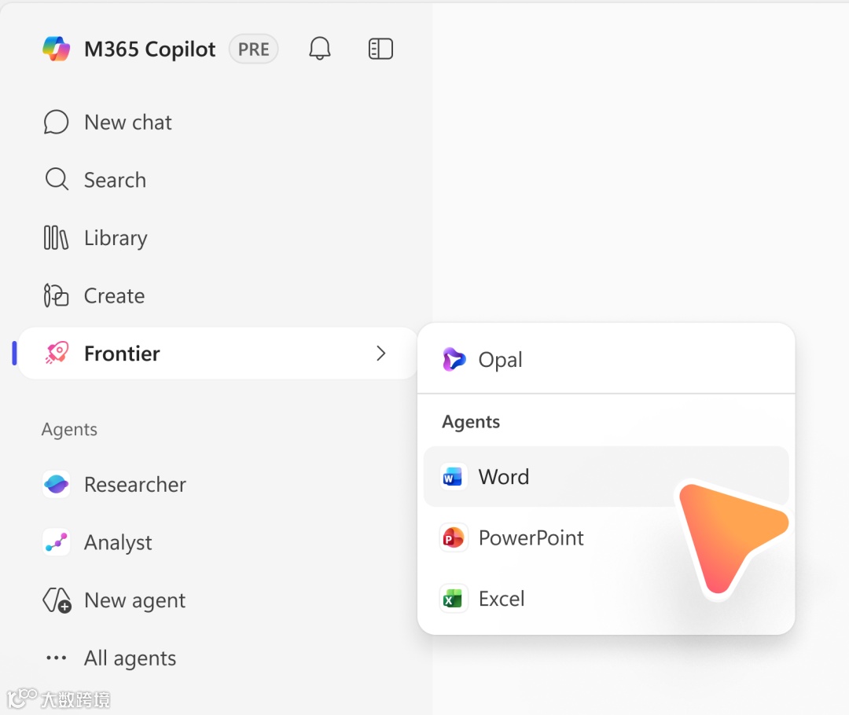The image size is (849, 715).
Task: Select the Excel agent entry
Action: click(606, 599)
